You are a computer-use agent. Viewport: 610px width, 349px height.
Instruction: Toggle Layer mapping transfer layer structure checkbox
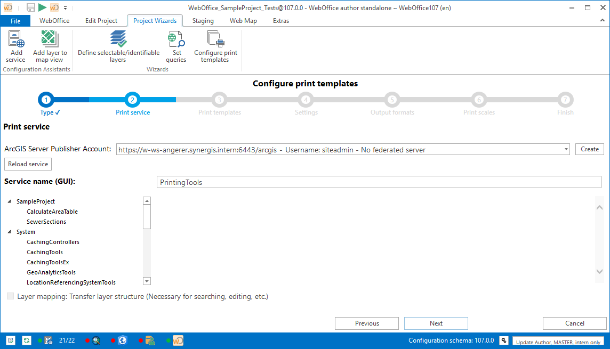pyautogui.click(x=11, y=296)
